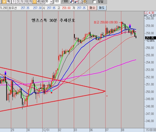Click the sell arrow marker near 29
The image size is (156, 132).
[x=5, y=73]
